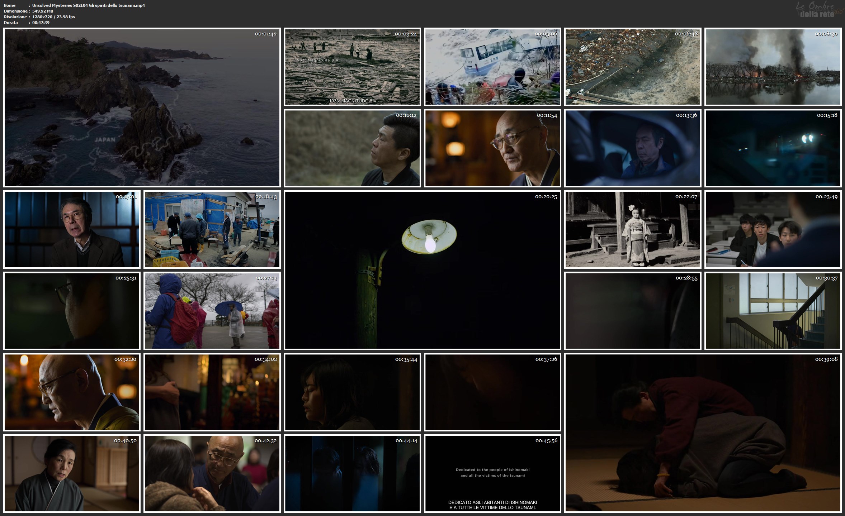
Task: Select the file name 'Unsolved Mysteries S02E04 Gli spiriti dello tsunami.mp4'
Action: [x=89, y=5]
